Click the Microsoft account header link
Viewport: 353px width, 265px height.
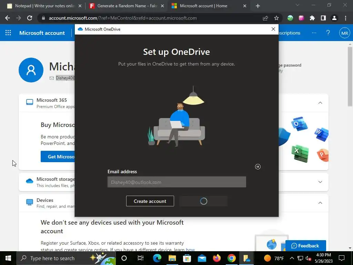click(42, 33)
